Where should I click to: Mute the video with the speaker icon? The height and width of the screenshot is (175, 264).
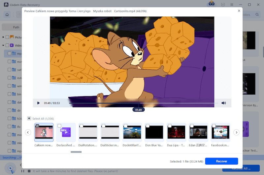pos(224,103)
